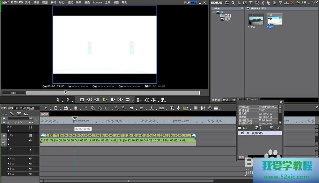
Task: Click the Save project disk icon
Action: (76, 108)
